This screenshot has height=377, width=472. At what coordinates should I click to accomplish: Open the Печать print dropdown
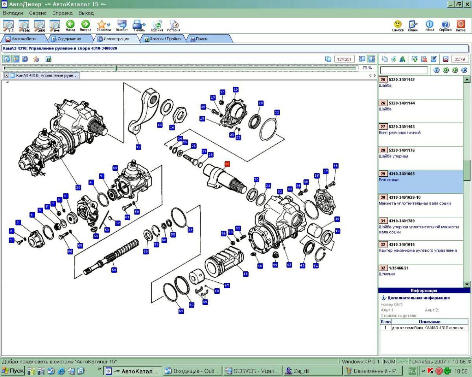(x=139, y=26)
